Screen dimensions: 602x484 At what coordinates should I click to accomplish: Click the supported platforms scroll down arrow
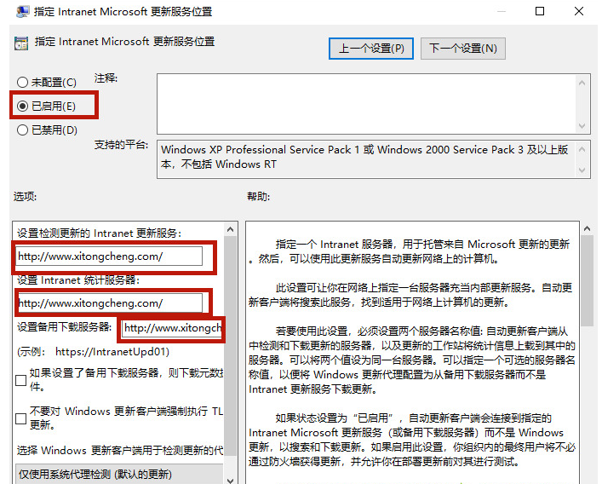coord(581,170)
